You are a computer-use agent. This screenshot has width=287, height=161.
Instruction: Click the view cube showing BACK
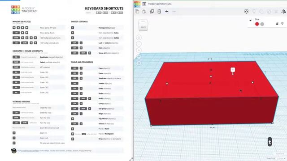pos(143,25)
